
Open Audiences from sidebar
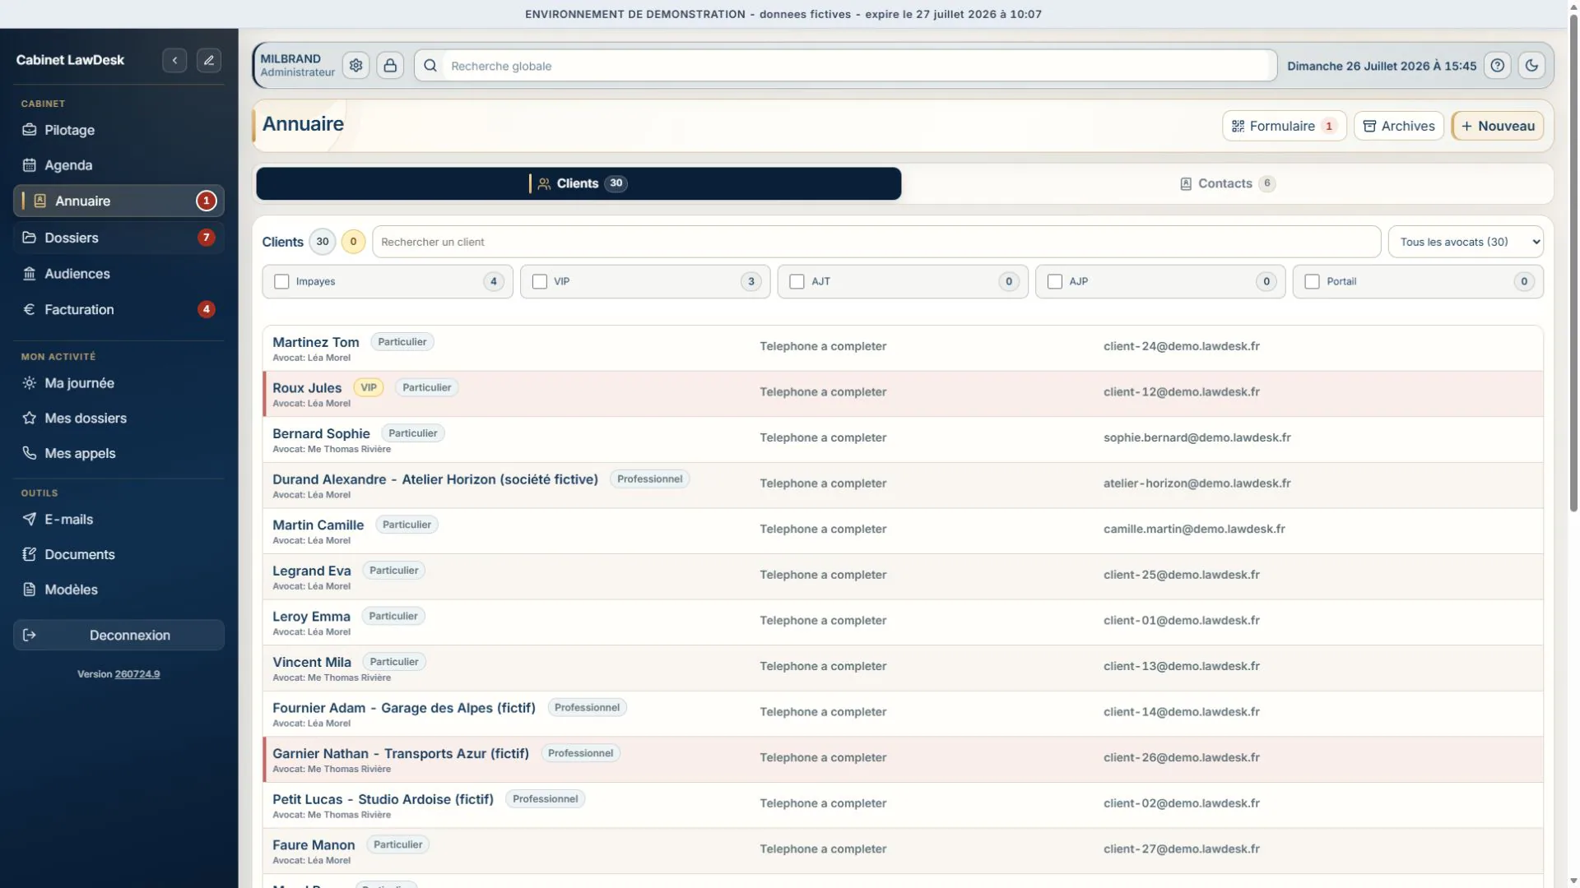(x=118, y=274)
